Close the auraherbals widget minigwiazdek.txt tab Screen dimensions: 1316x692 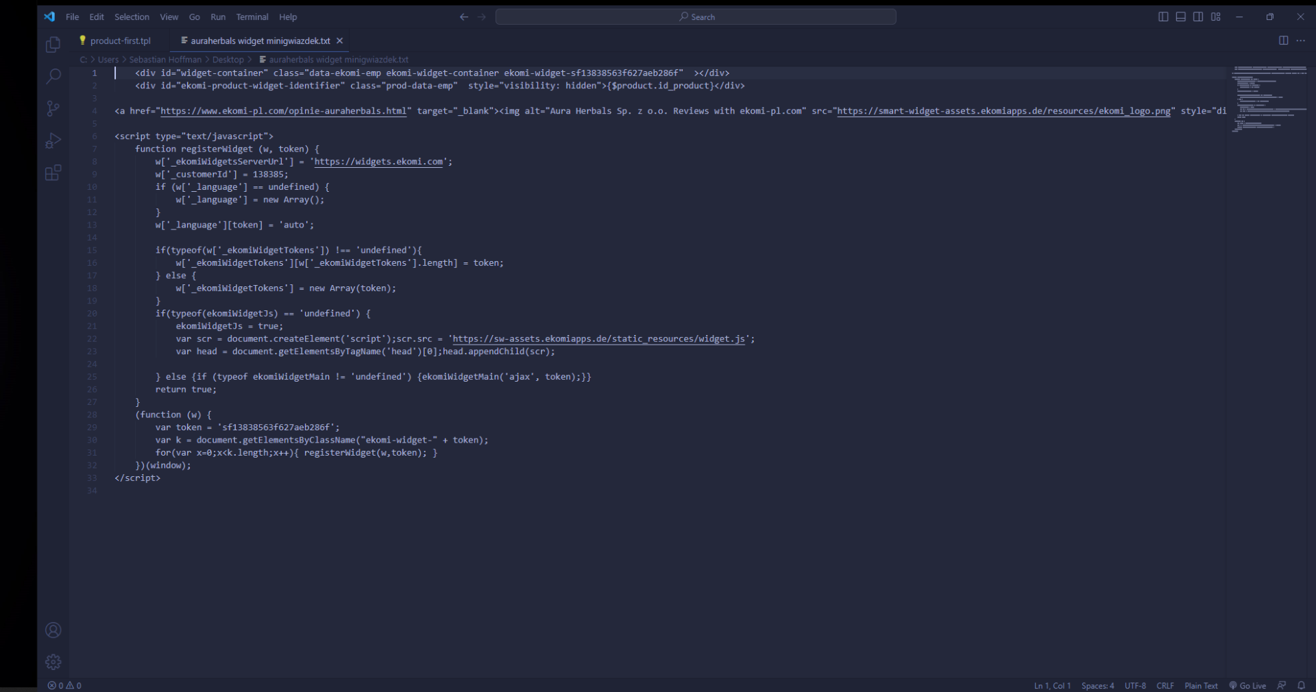pos(339,41)
